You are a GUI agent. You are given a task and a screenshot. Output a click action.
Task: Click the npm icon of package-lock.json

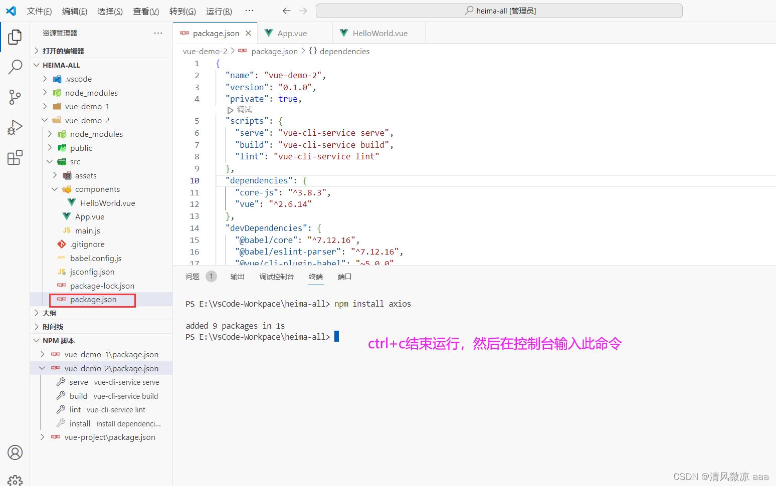(x=62, y=286)
